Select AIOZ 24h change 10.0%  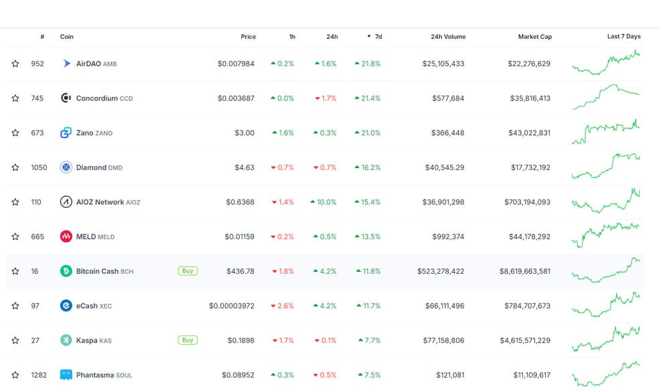323,202
